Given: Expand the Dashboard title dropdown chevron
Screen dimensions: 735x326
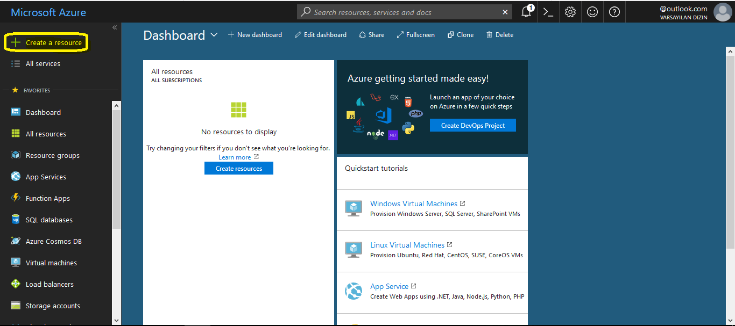Looking at the screenshot, I should (214, 35).
